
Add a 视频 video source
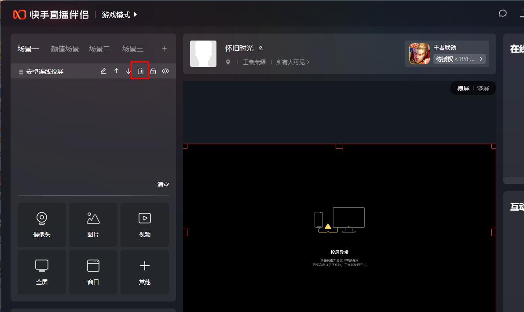tap(145, 225)
